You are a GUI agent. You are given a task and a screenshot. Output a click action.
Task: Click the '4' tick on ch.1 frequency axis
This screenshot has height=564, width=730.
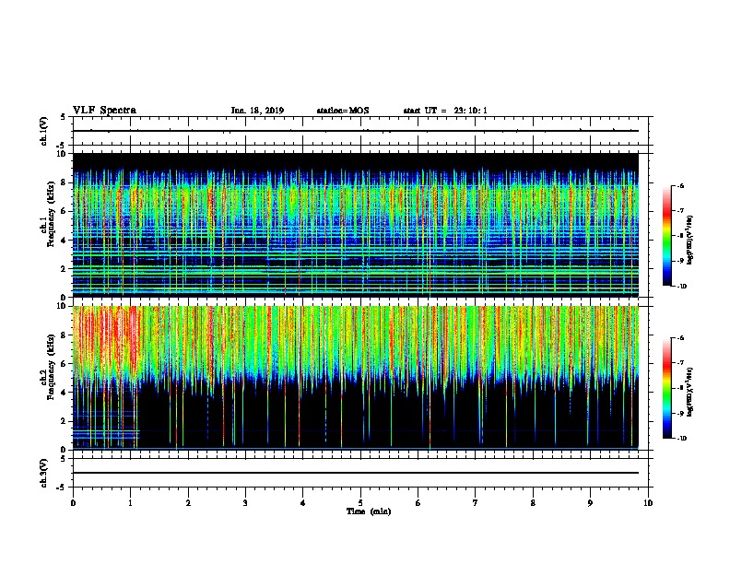pyautogui.click(x=64, y=241)
